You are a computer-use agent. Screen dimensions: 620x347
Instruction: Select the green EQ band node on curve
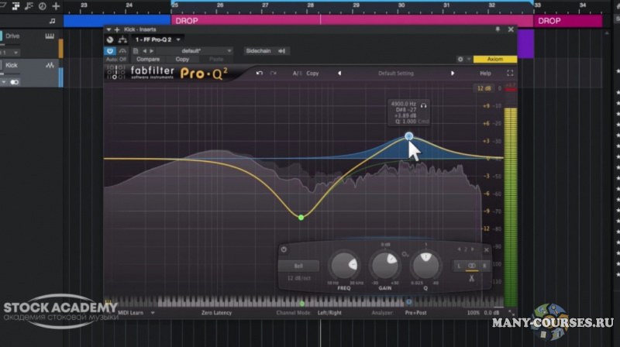click(x=301, y=217)
